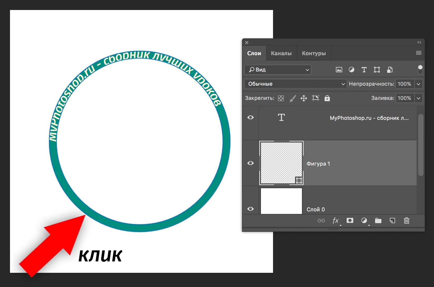Open layer styles fx menu
This screenshot has width=434, height=287.
click(336, 221)
